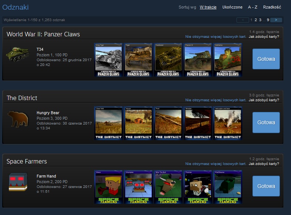
Task: Open the Clear field trading card
Action: pos(109,123)
